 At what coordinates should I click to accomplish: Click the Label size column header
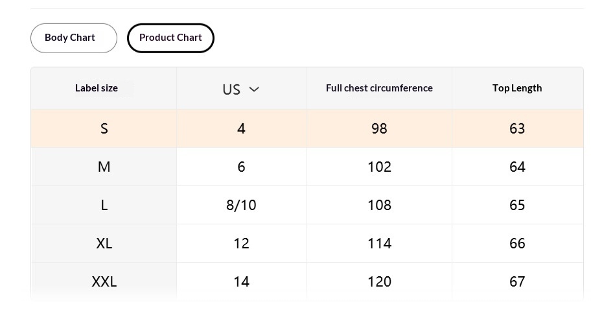click(97, 88)
